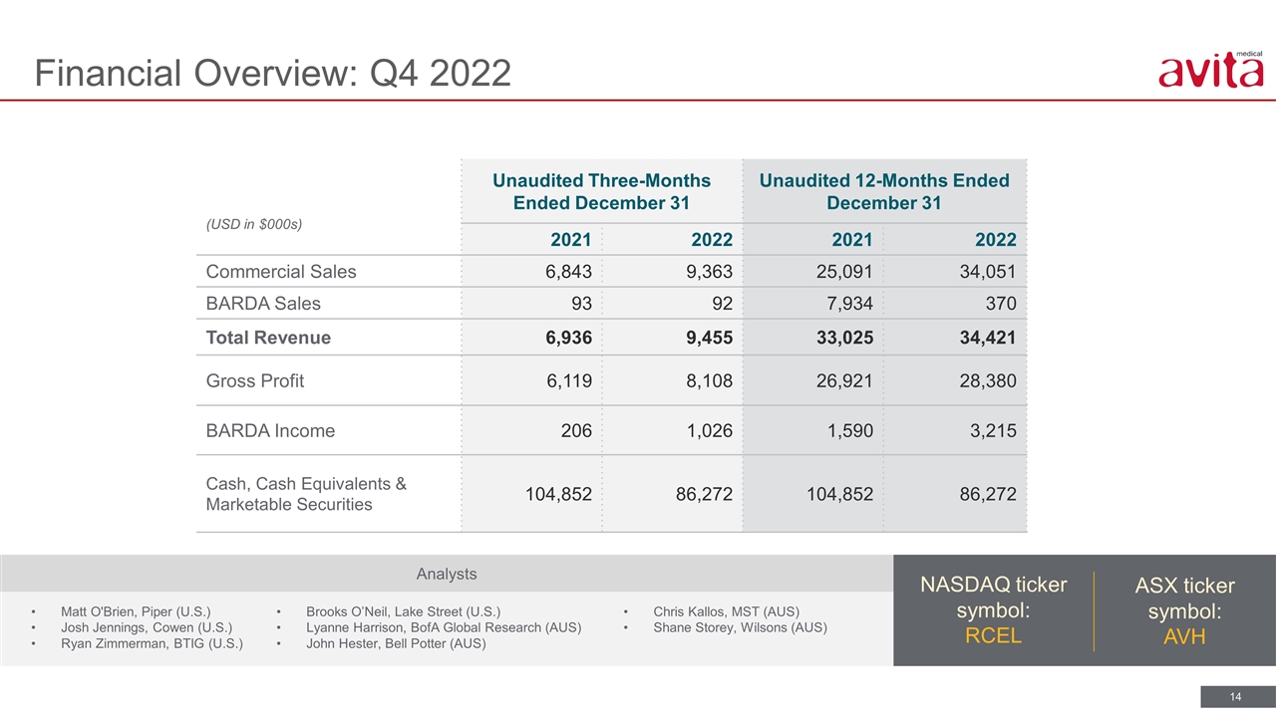Click the Avita Medical logo
Viewport: 1276px width, 717px height.
click(x=1210, y=70)
